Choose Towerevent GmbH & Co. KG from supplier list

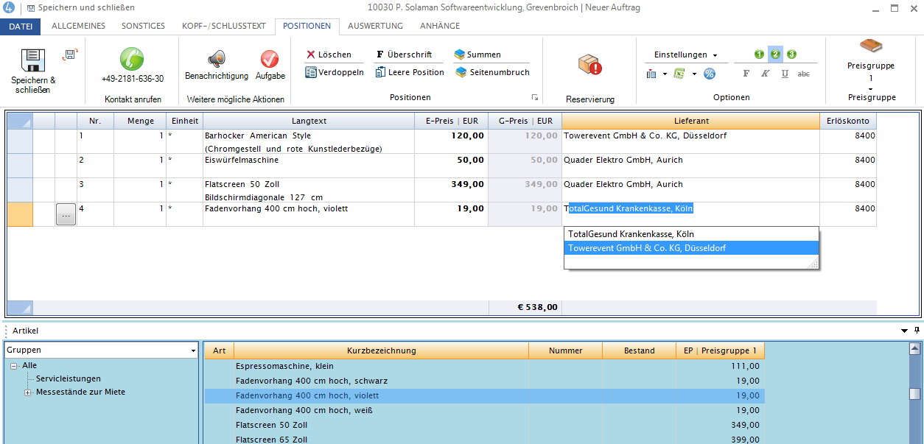(646, 248)
